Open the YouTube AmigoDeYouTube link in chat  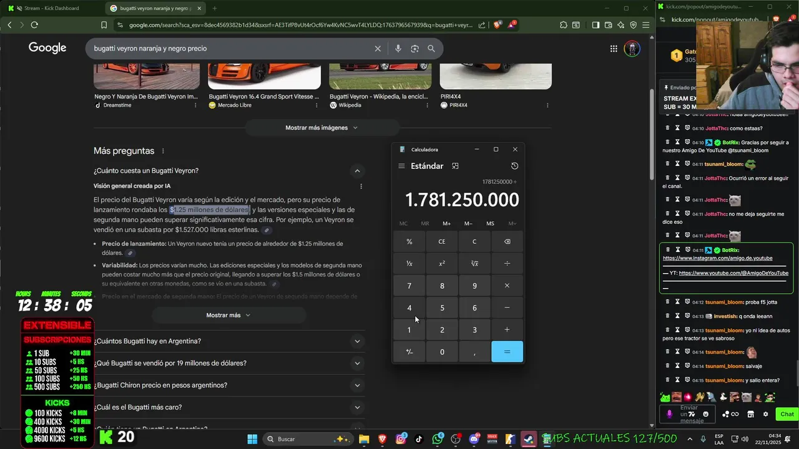pyautogui.click(x=733, y=273)
